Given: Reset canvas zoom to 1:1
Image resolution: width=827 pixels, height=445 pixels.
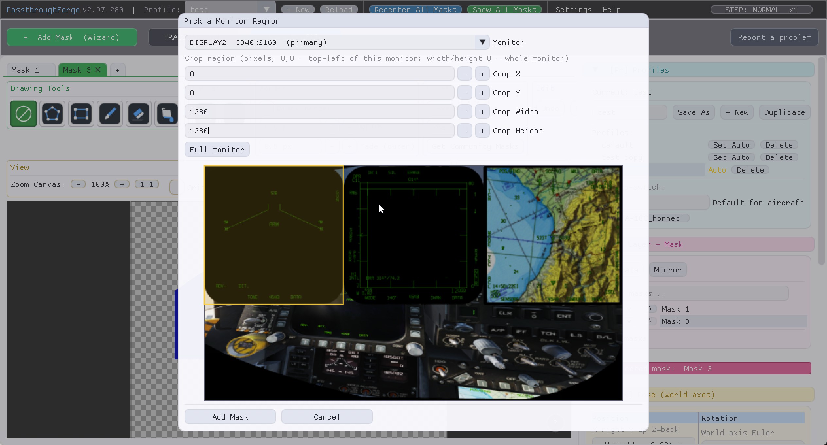Looking at the screenshot, I should pyautogui.click(x=147, y=184).
